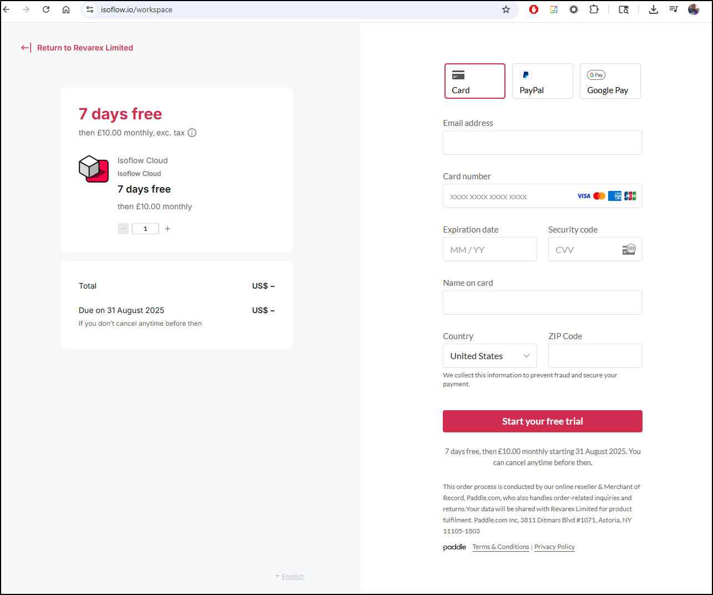The width and height of the screenshot is (713, 595).
Task: Click the browser address bar URL
Action: [136, 9]
